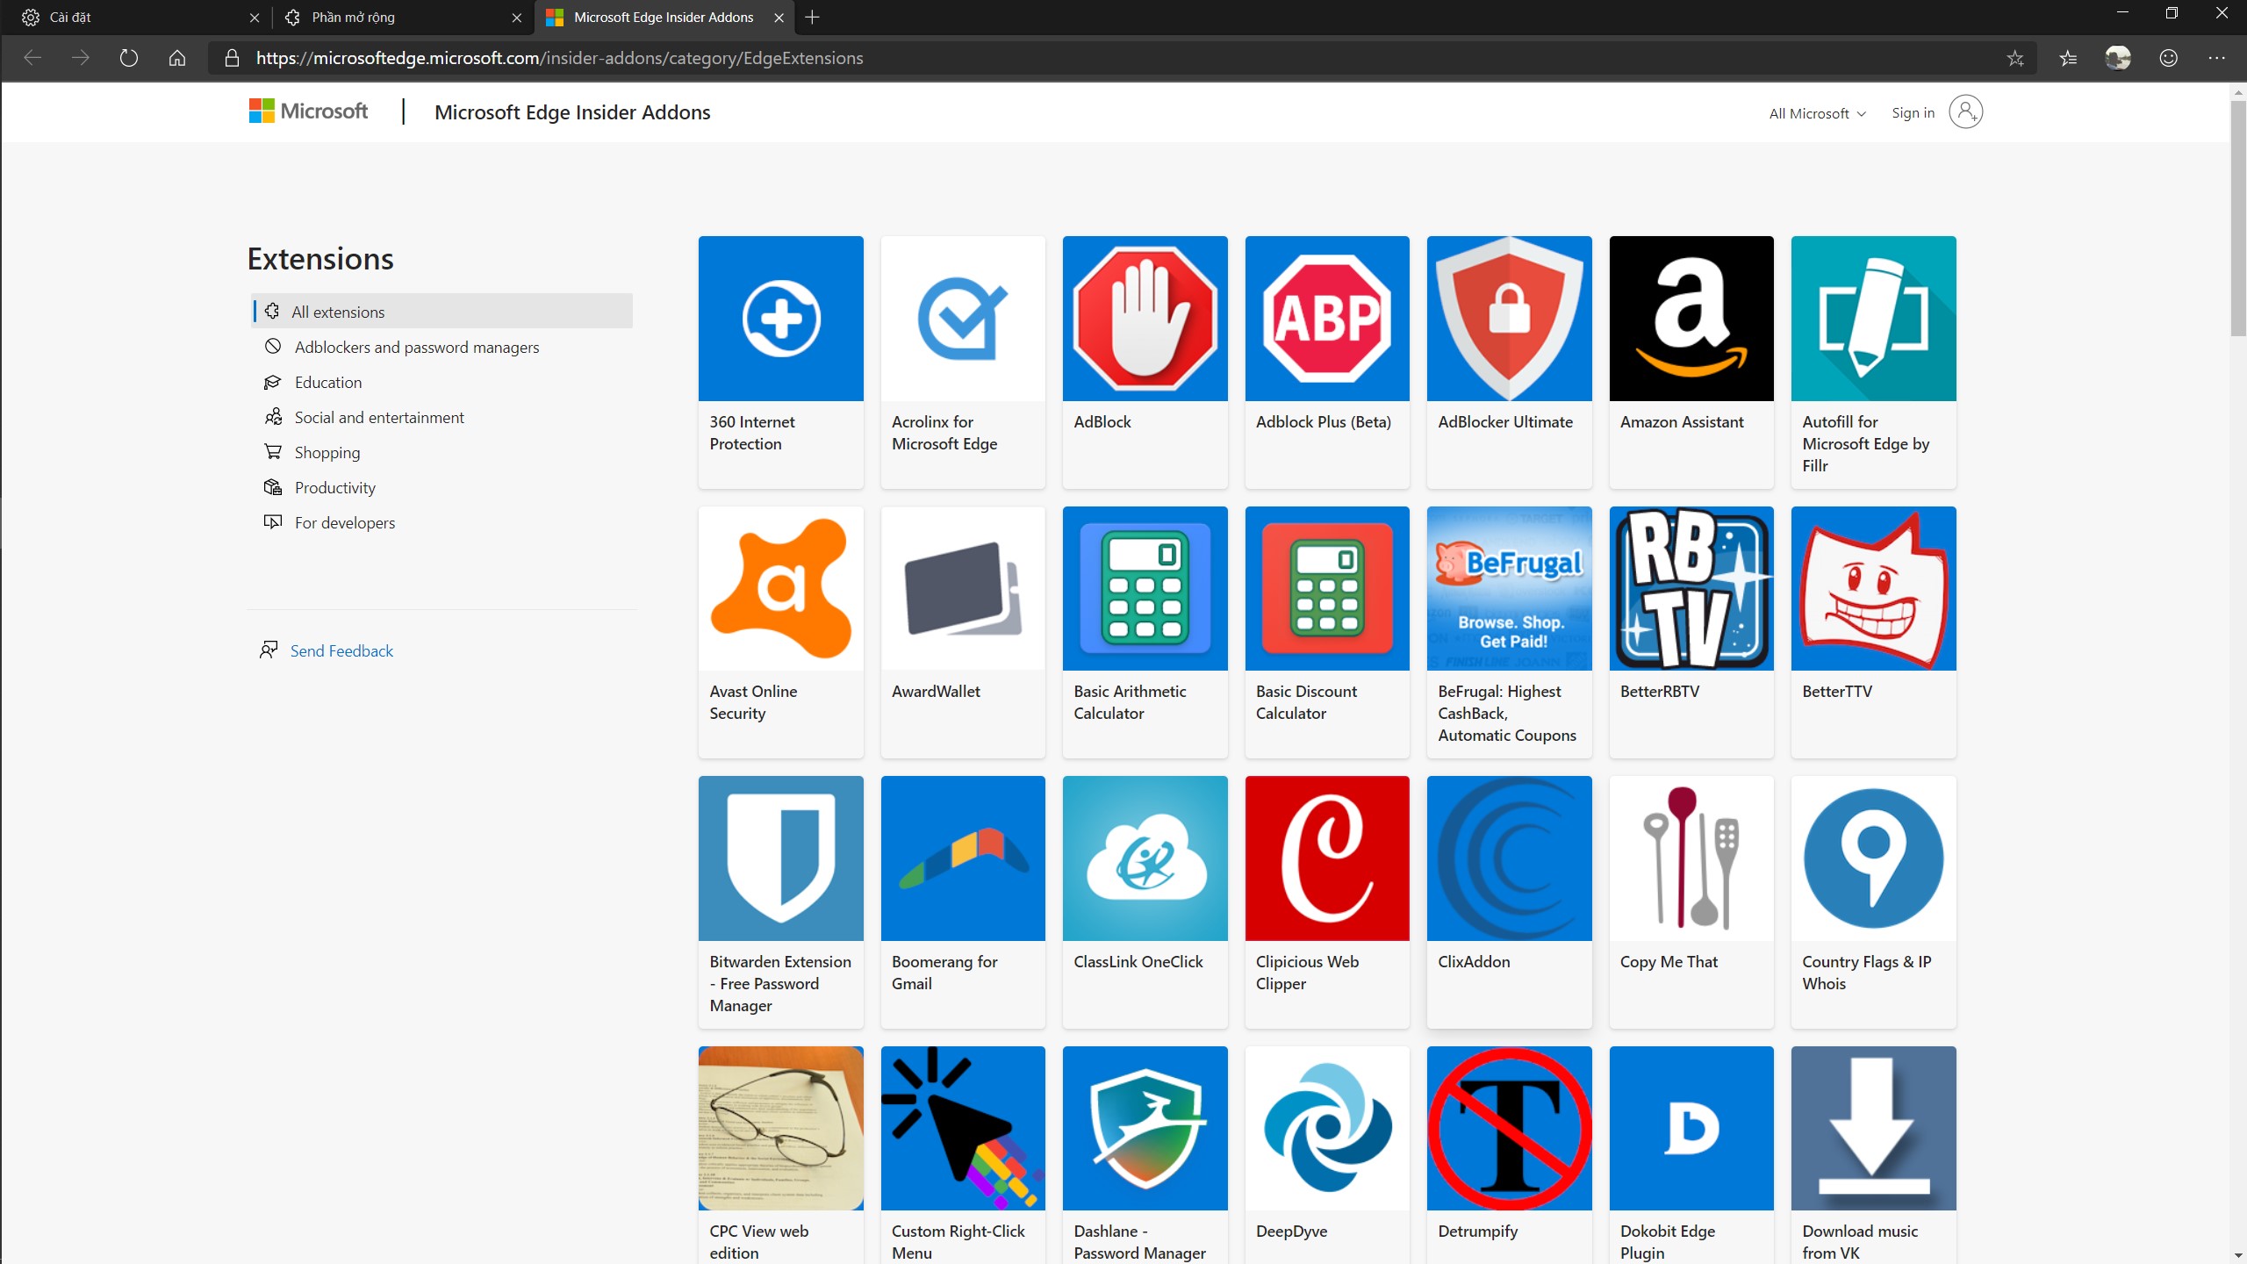The height and width of the screenshot is (1264, 2247).
Task: Open the ClixAddon icon
Action: click(x=1509, y=858)
